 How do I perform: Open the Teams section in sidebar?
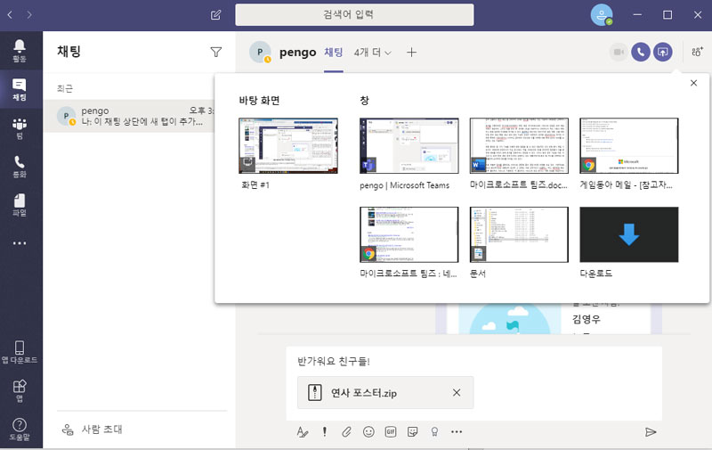point(19,127)
